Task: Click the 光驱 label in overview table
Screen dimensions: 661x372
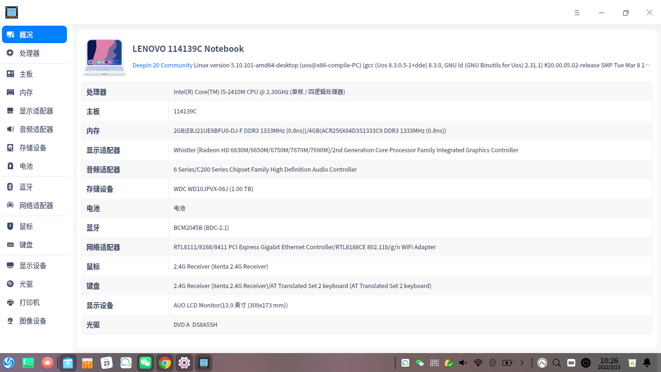Action: coord(93,324)
